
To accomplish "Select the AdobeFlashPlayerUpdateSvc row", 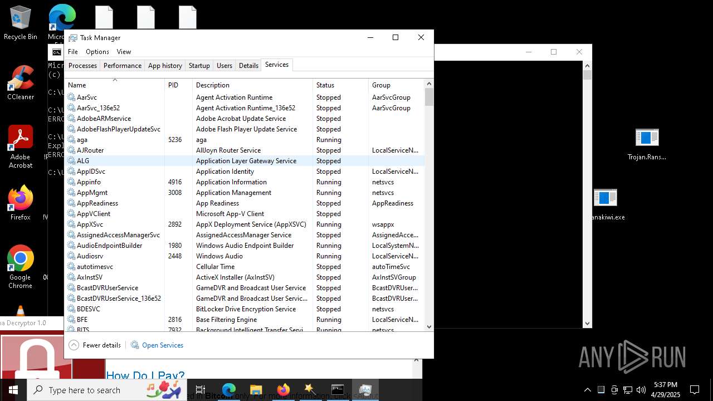I will [245, 129].
